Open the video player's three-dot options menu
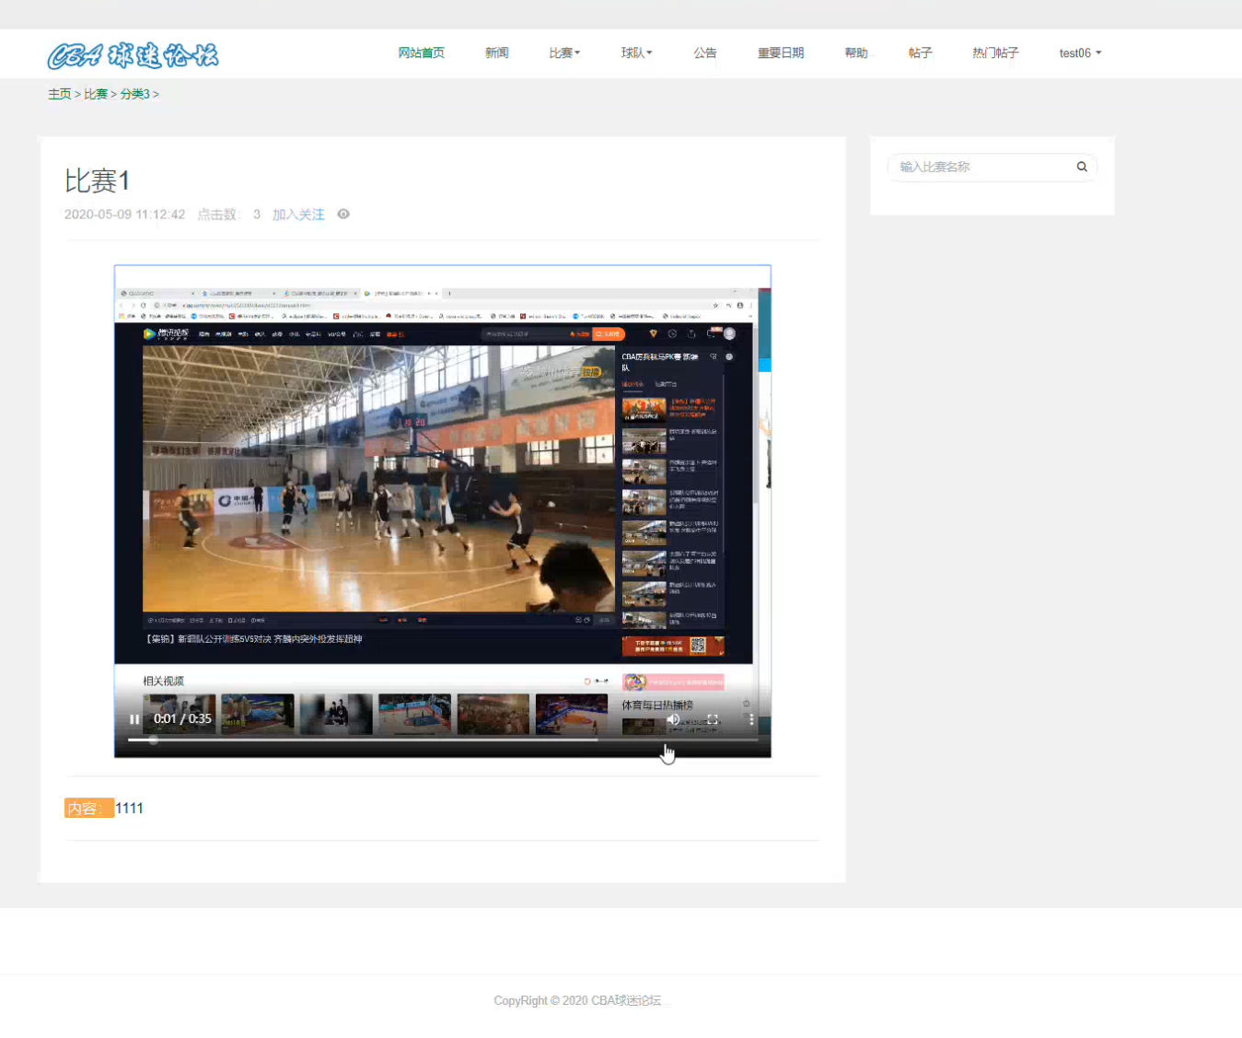This screenshot has width=1242, height=1038. pos(751,719)
